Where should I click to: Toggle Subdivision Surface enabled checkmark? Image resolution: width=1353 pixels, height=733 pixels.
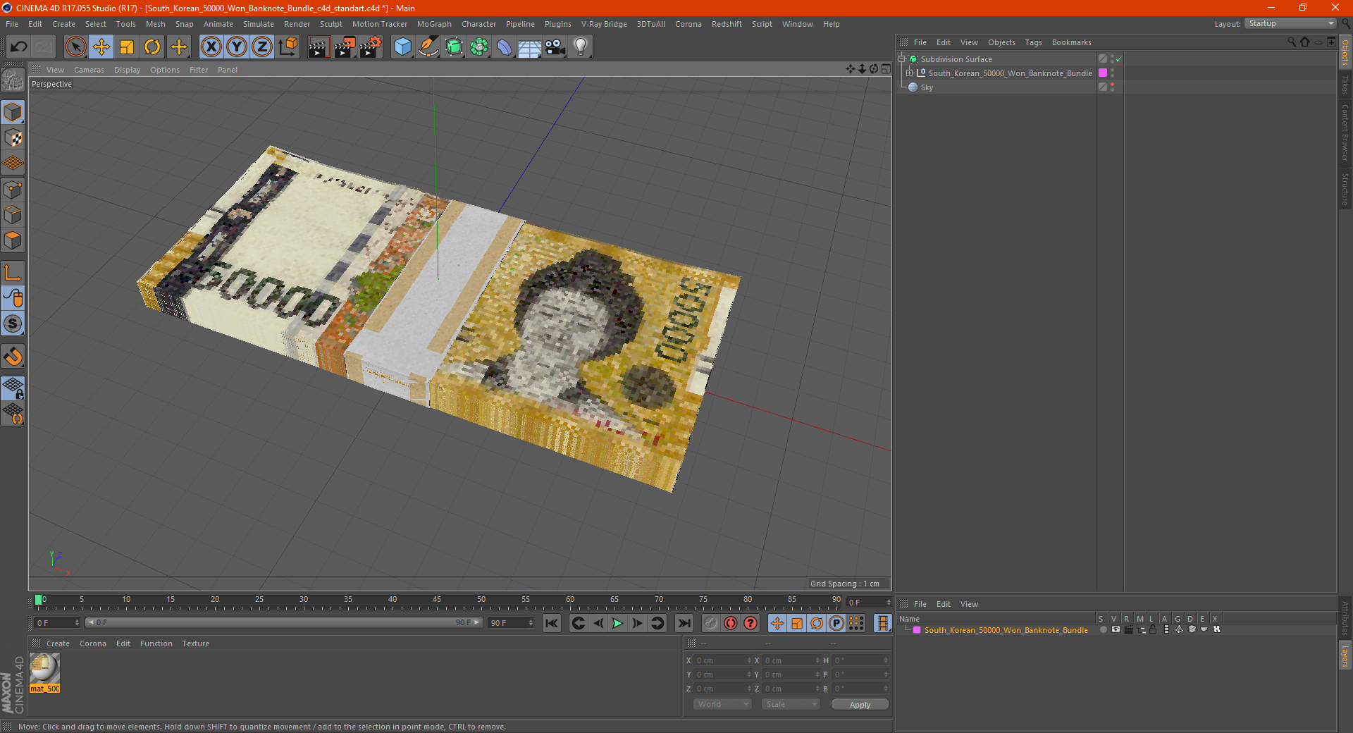click(1119, 59)
